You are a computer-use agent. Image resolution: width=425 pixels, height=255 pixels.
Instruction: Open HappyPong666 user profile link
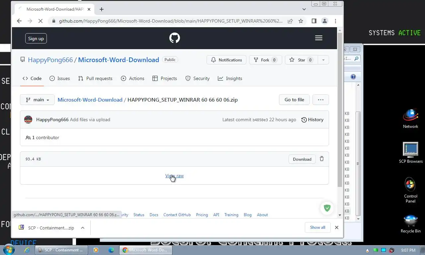point(50,60)
